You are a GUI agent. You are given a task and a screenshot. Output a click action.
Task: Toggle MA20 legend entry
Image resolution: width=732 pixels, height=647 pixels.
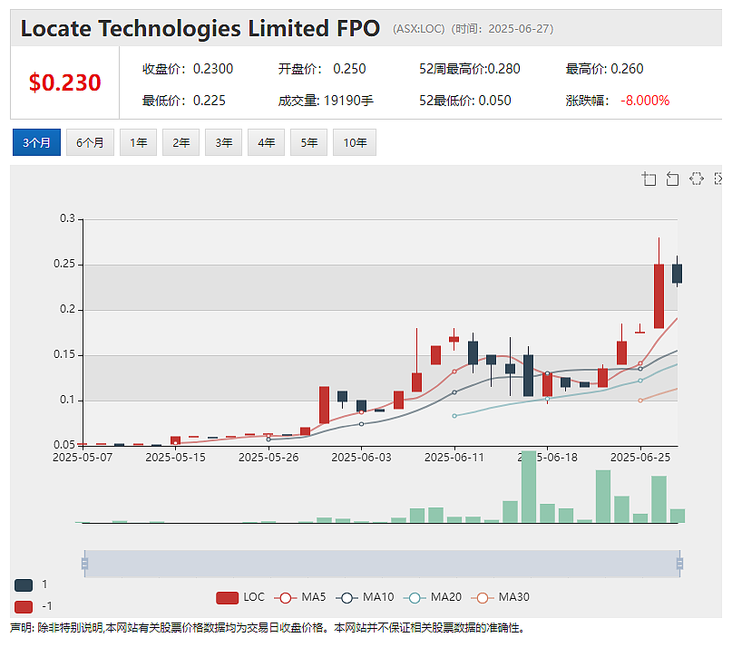coord(433,597)
